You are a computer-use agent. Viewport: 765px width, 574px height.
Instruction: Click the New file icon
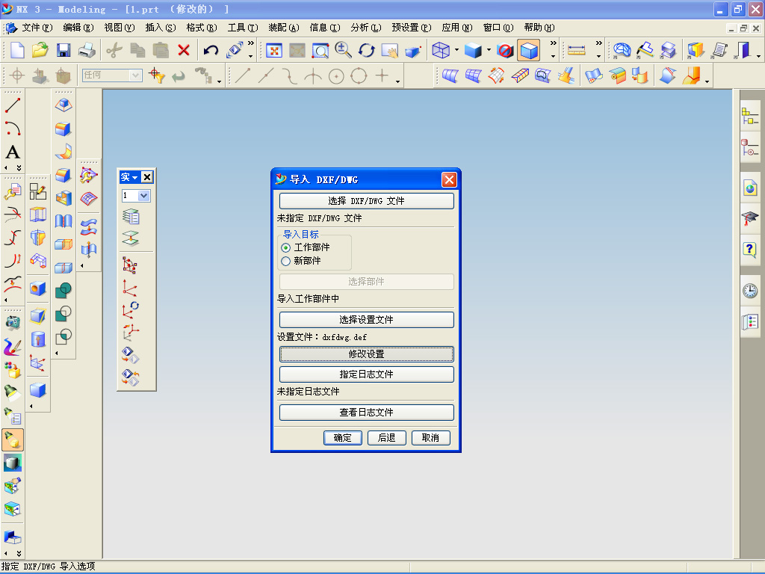(x=18, y=50)
